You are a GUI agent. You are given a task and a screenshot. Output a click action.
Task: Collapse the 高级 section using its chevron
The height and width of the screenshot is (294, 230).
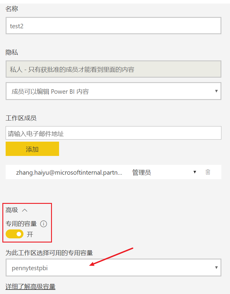point(25,210)
